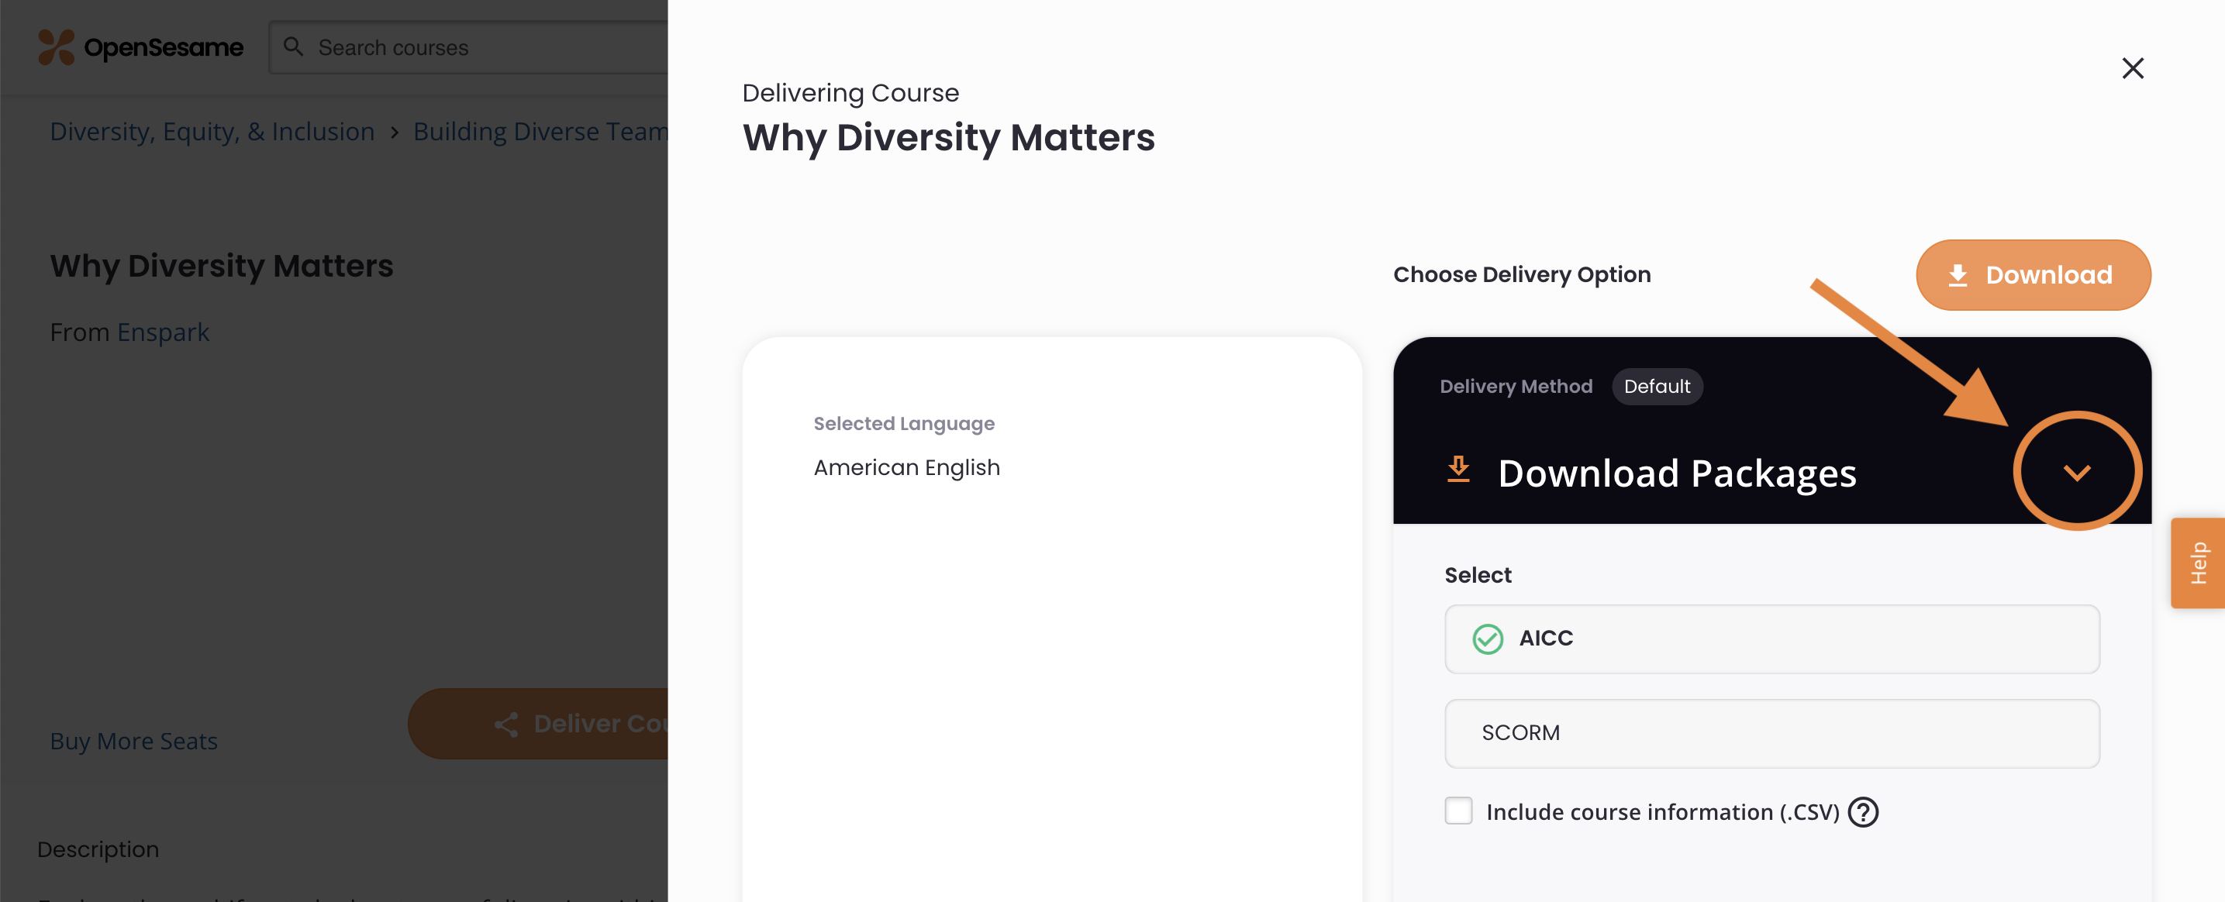
Task: Select the AICC package option
Action: click(x=1771, y=639)
